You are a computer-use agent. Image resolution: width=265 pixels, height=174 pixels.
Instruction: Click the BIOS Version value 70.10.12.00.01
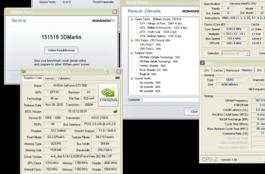click(x=77, y=112)
